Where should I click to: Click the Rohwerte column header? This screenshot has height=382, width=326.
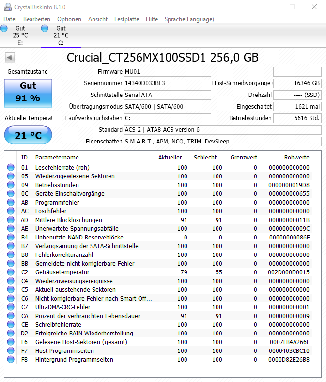[286, 158]
